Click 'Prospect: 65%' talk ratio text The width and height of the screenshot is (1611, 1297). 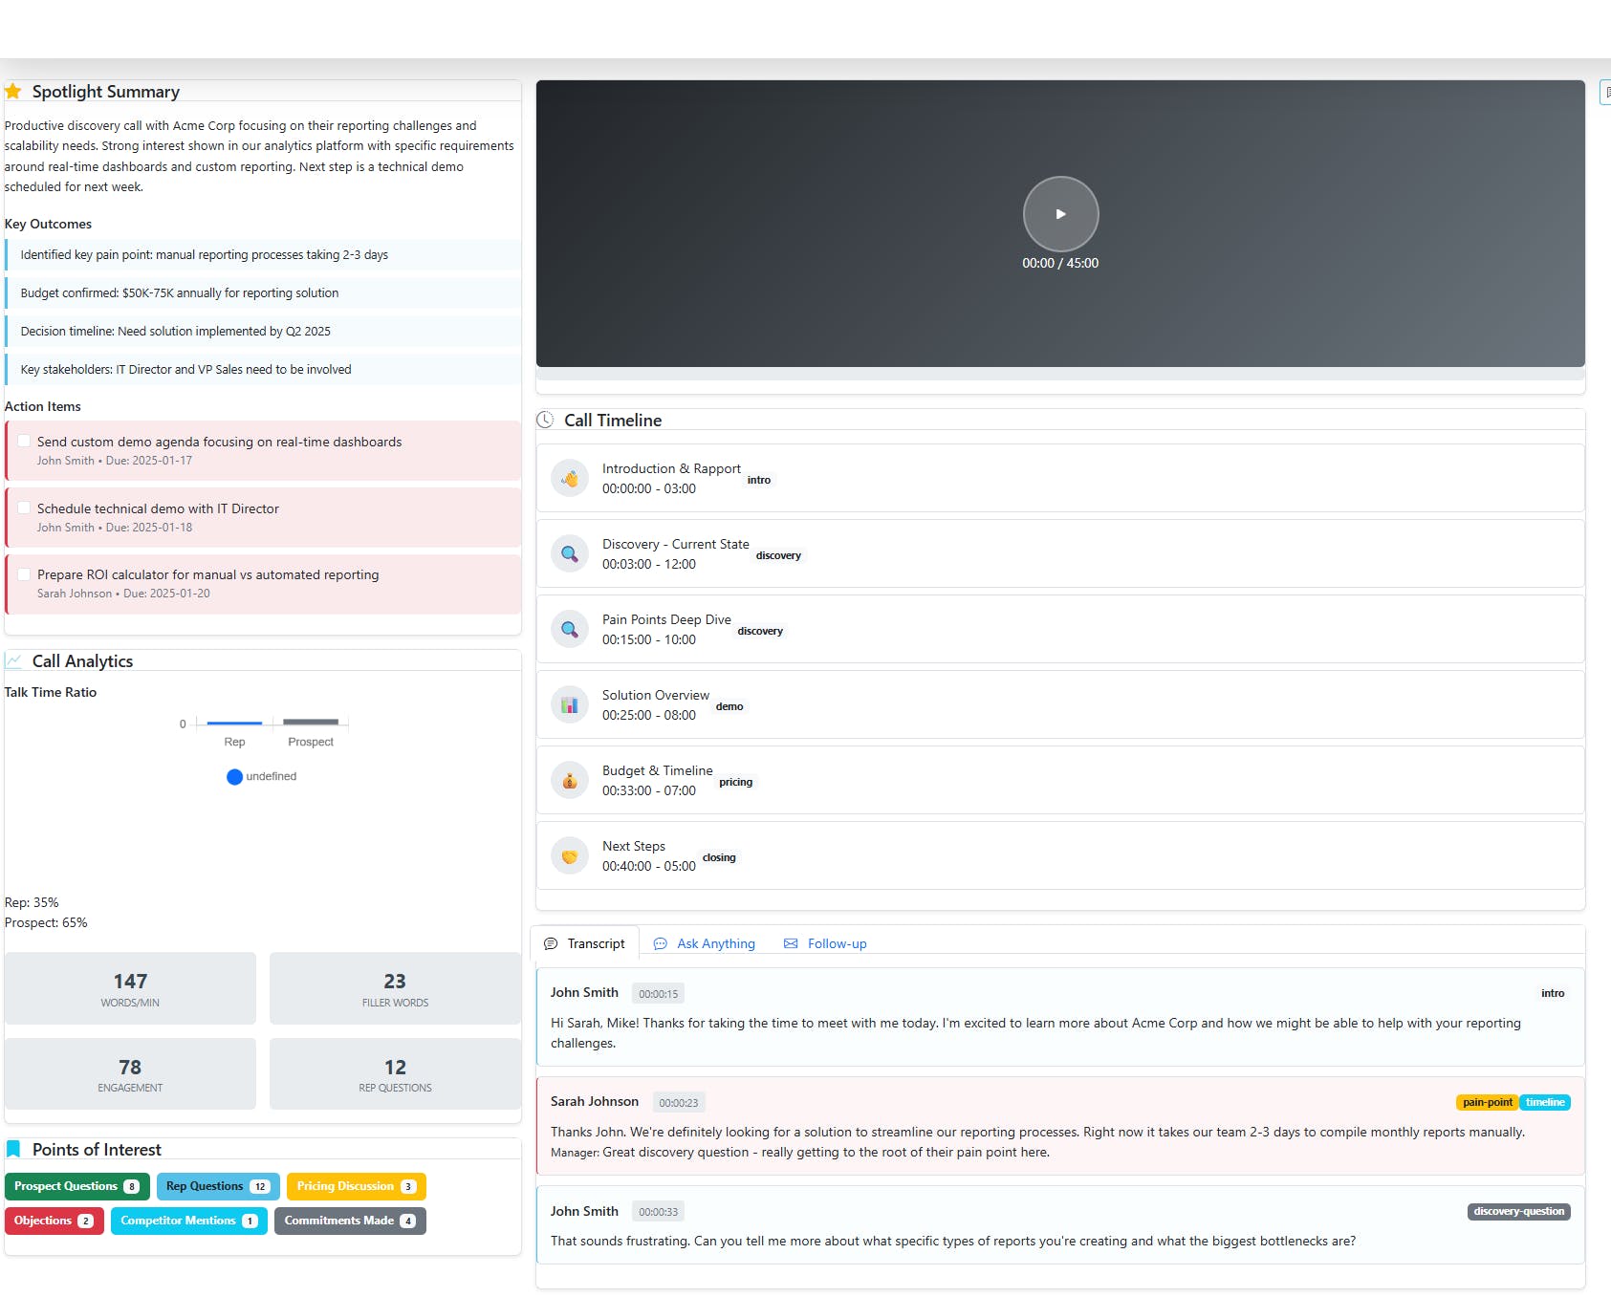(x=46, y=922)
